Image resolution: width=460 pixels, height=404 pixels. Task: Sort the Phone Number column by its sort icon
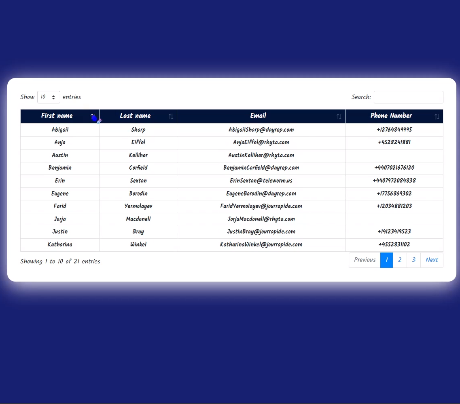click(x=437, y=116)
